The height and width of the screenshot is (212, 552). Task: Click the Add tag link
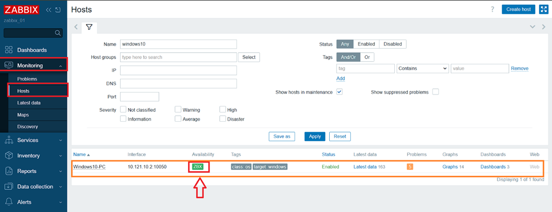tap(341, 78)
